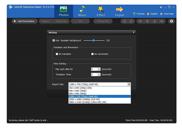The image size is (182, 129).
Task: Click the move down arrow icon
Action: [155, 21]
